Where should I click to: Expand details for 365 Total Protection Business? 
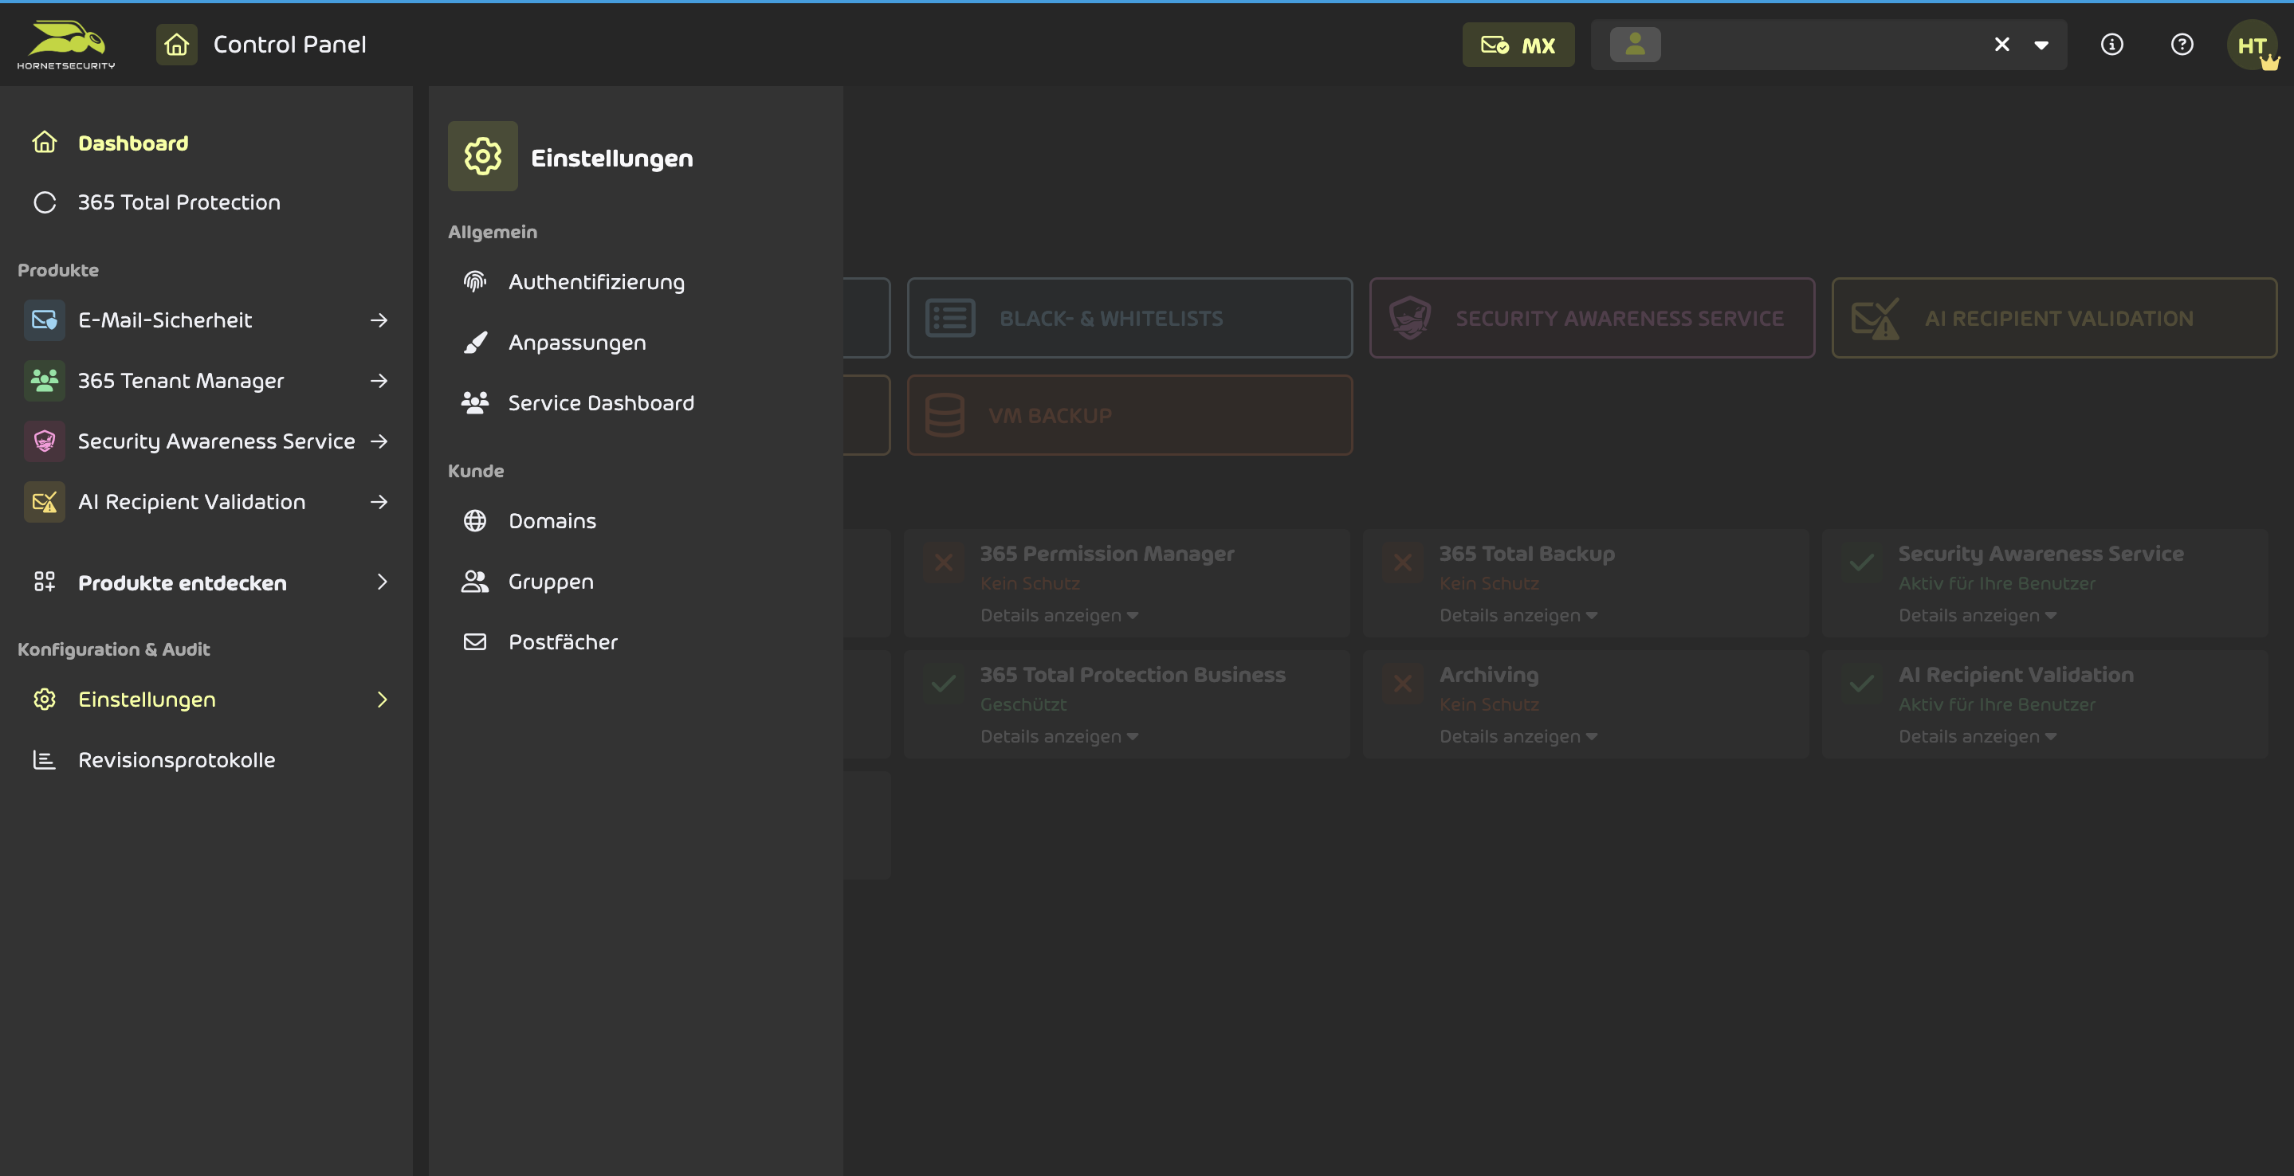[x=1059, y=736]
